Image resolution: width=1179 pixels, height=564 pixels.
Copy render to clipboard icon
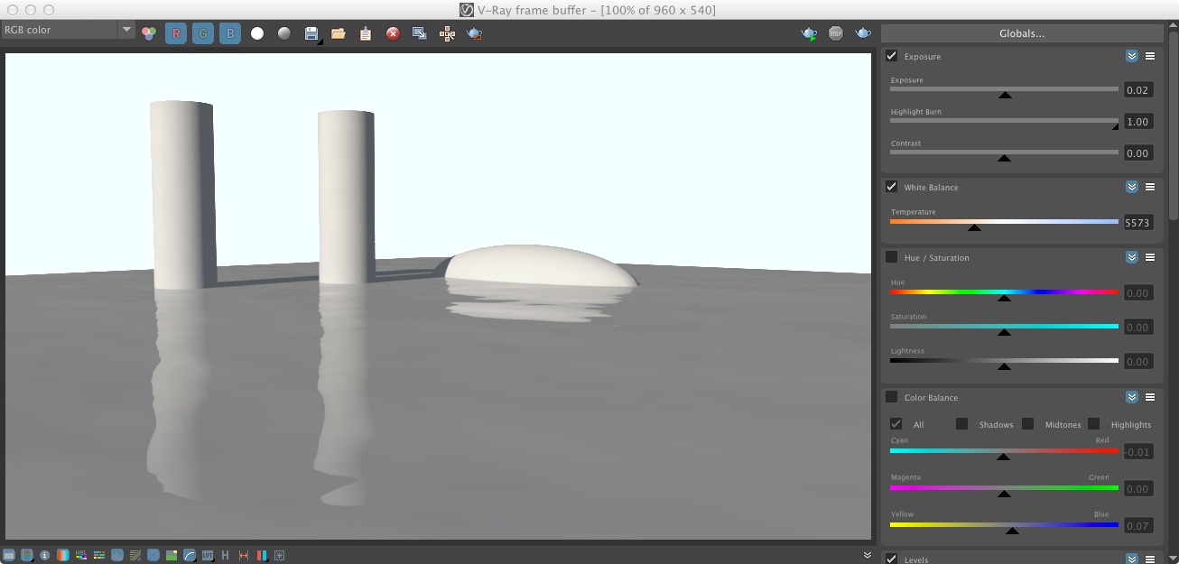pos(366,33)
